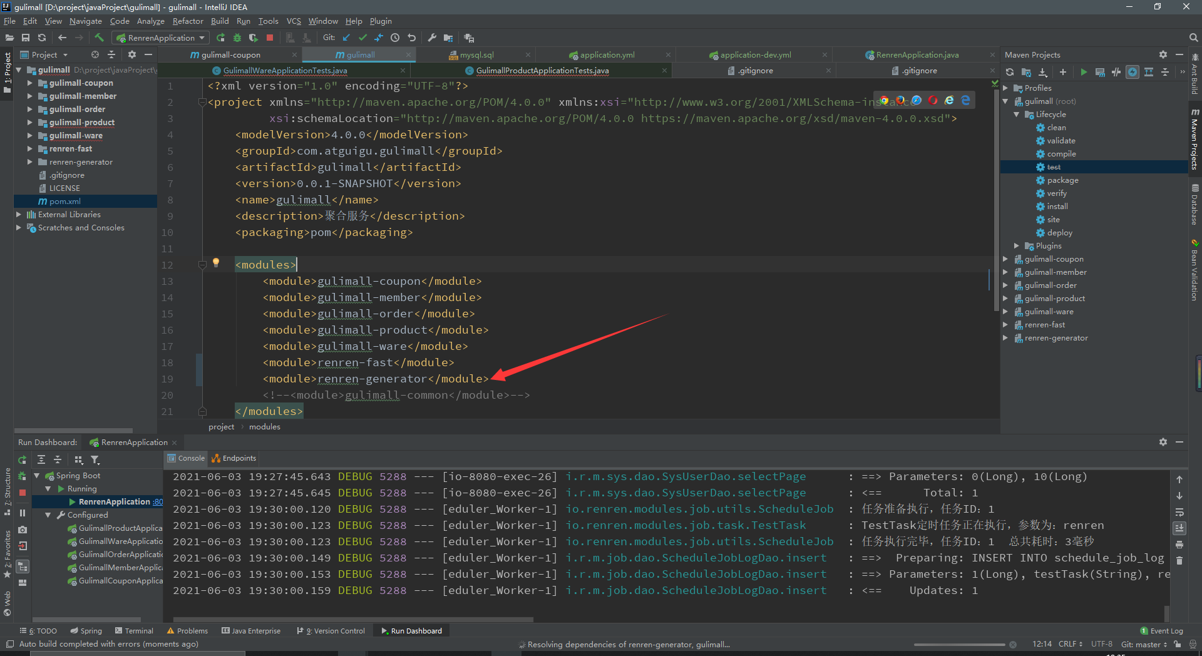Click the red Stop button in main toolbar
Screen dimensions: 1202x656
(x=270, y=38)
